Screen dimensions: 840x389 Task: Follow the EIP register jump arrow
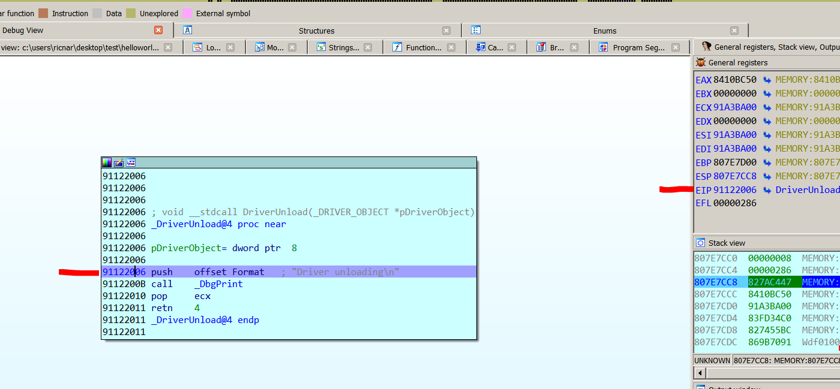767,190
